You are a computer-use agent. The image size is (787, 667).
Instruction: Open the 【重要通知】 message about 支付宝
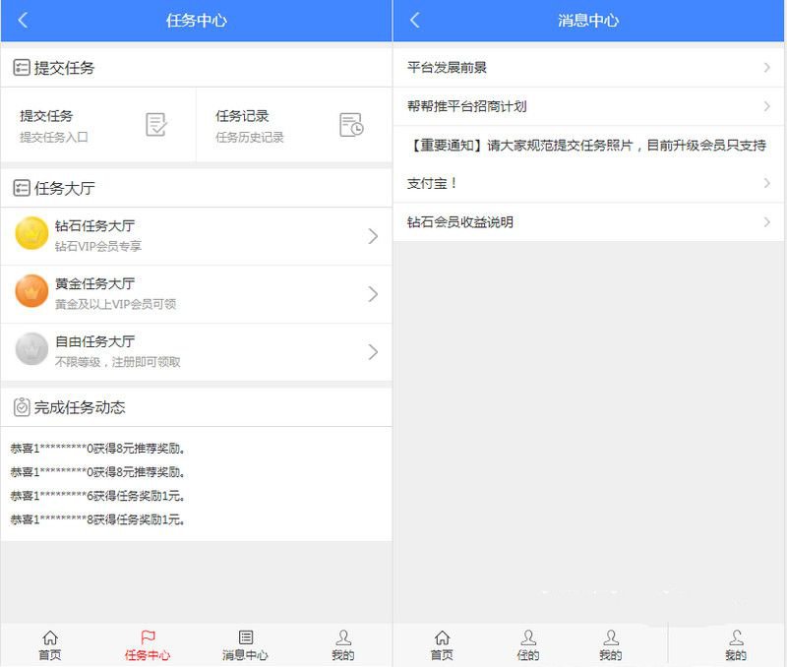(588, 164)
